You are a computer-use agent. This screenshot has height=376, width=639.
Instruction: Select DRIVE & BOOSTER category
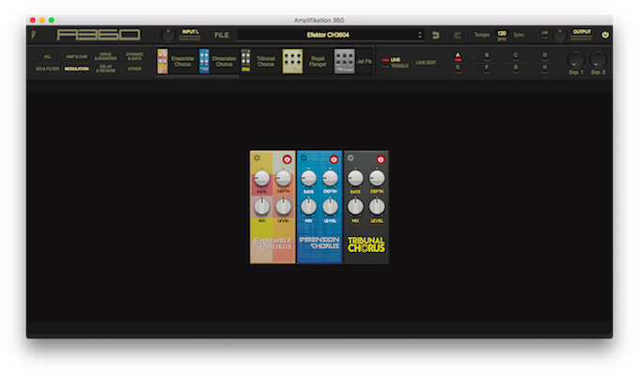click(105, 56)
